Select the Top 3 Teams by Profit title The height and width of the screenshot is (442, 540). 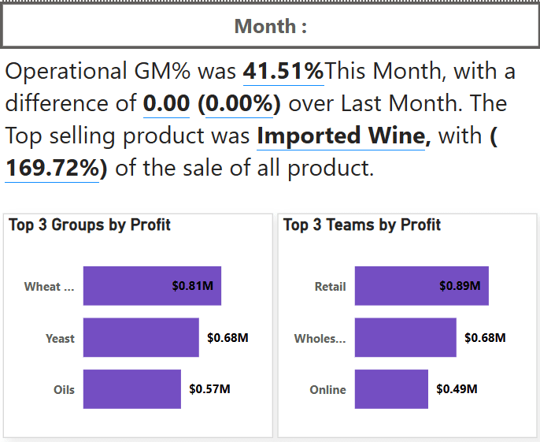pyautogui.click(x=362, y=225)
